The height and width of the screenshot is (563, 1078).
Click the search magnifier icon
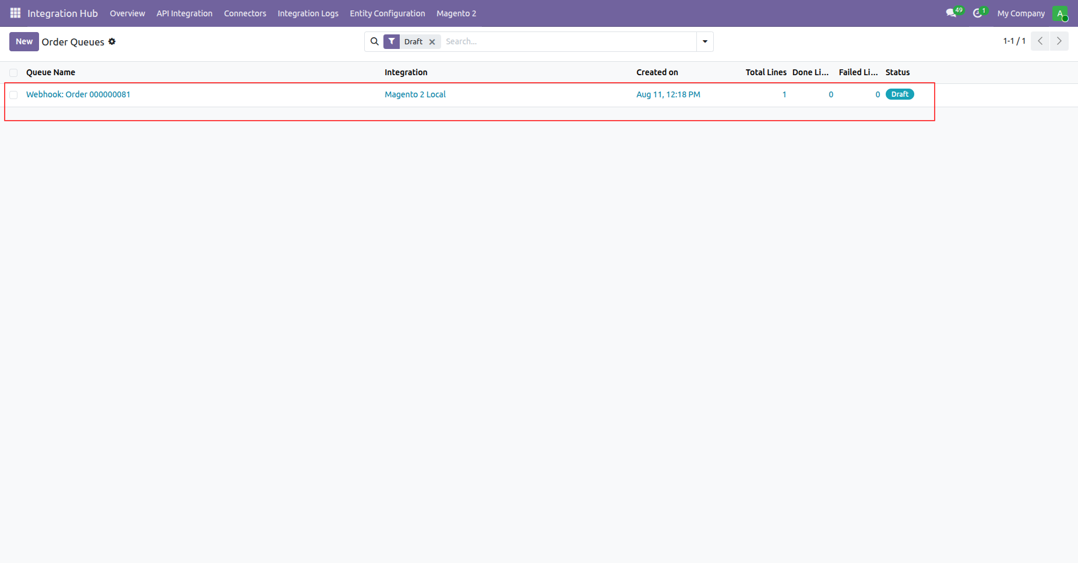[x=375, y=41]
